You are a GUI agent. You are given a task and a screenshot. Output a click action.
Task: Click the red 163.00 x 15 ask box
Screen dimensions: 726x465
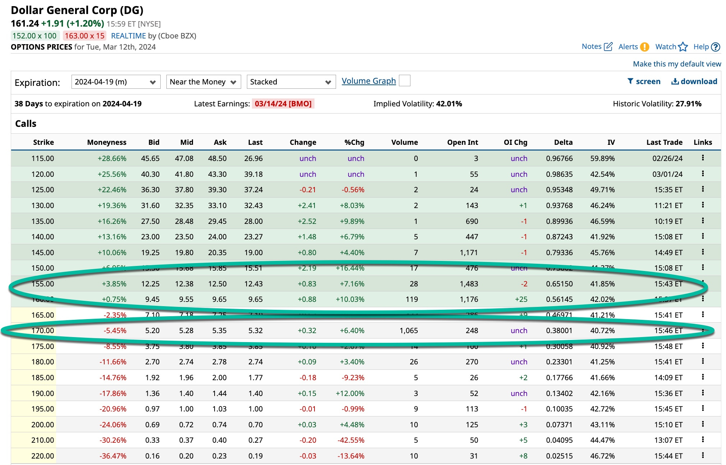(84, 36)
